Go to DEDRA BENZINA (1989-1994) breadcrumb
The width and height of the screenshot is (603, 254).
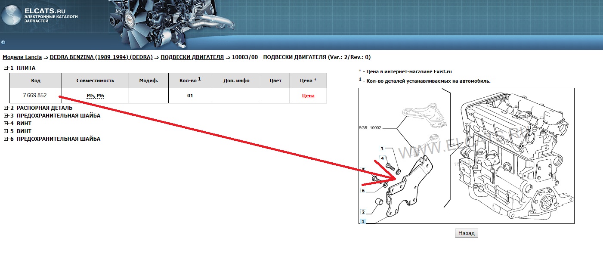(x=101, y=57)
